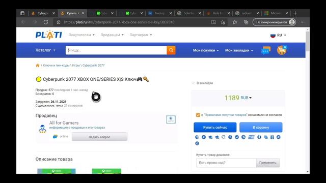
Task: Expand the Покупателям menu
Action: pos(81,35)
